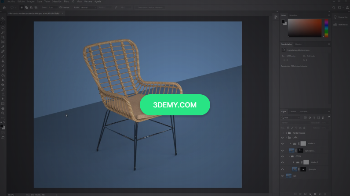Select the History Brush tool
The height and width of the screenshot is (196, 350).
coord(3,66)
